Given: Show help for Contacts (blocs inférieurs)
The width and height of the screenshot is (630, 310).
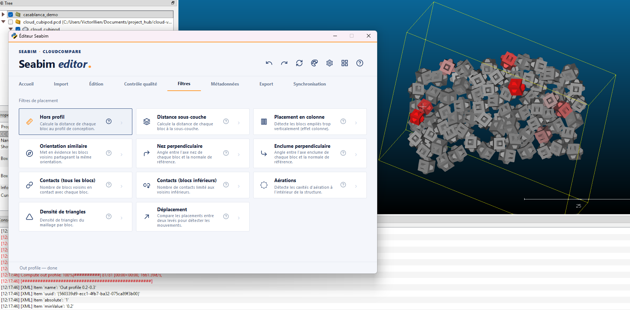Looking at the screenshot, I should click(x=226, y=185).
